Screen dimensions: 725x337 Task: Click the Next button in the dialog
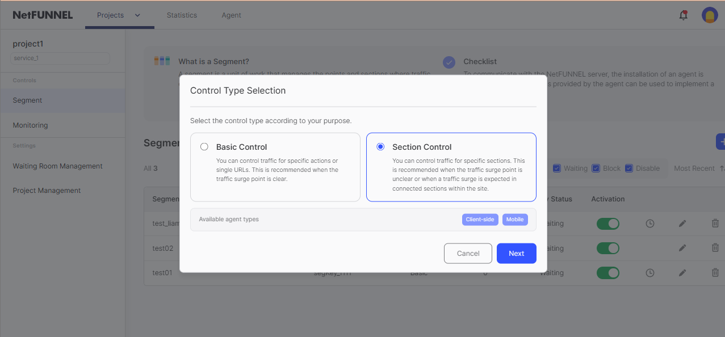516,253
